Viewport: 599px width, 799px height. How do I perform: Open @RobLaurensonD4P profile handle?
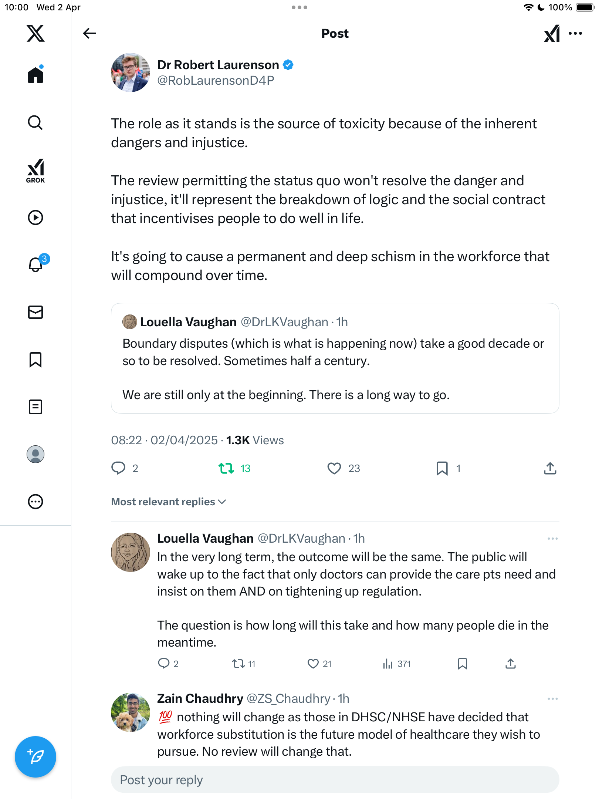pyautogui.click(x=216, y=80)
